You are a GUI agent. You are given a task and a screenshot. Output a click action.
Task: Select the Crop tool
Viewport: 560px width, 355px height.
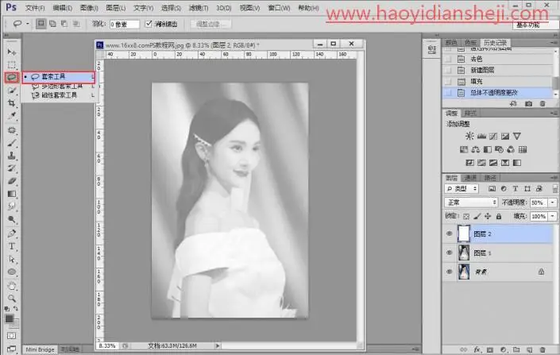pyautogui.click(x=11, y=103)
